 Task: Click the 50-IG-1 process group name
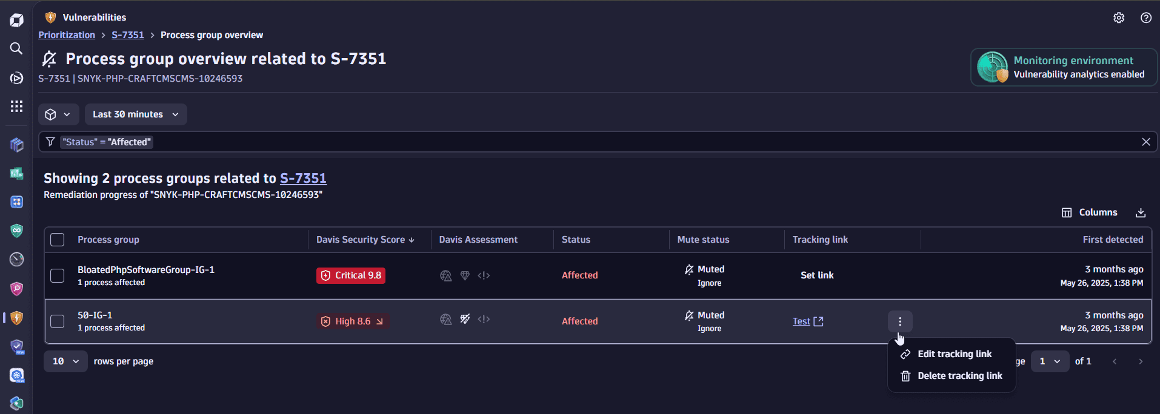[x=95, y=315]
